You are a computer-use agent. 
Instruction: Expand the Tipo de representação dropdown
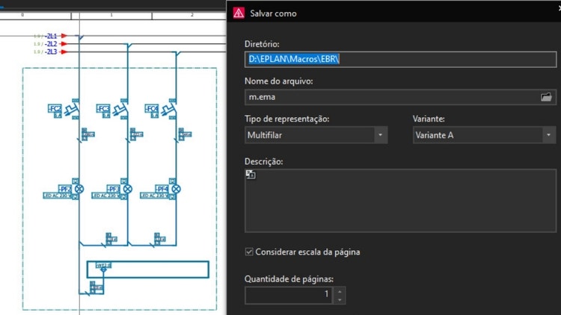[381, 135]
